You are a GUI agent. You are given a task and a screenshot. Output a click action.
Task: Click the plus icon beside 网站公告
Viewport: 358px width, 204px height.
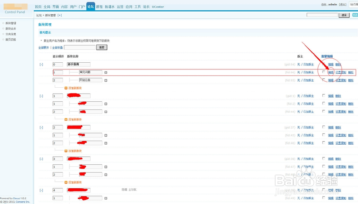[x=106, y=80]
